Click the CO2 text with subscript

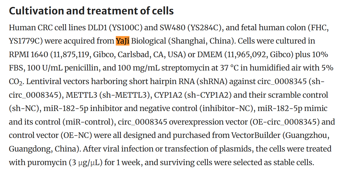(x=15, y=82)
